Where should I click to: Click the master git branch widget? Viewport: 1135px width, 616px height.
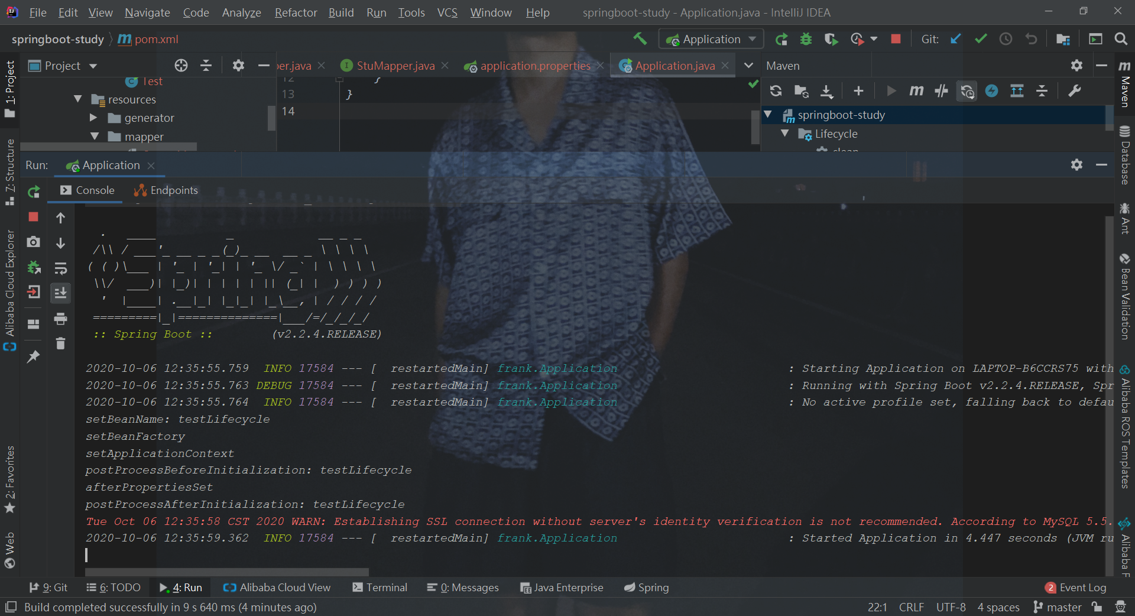pyautogui.click(x=1057, y=607)
